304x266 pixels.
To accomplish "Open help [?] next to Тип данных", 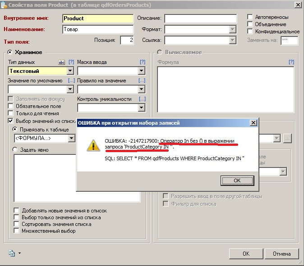I will click(x=71, y=62).
